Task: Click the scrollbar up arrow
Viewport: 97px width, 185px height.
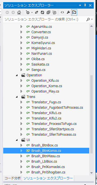Action: pyautogui.click(x=91, y=26)
